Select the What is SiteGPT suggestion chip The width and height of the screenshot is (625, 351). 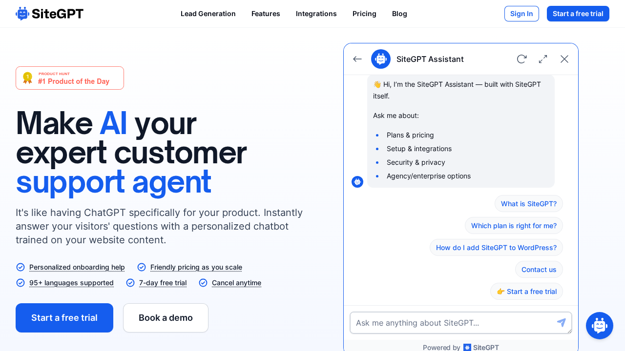coord(528,203)
